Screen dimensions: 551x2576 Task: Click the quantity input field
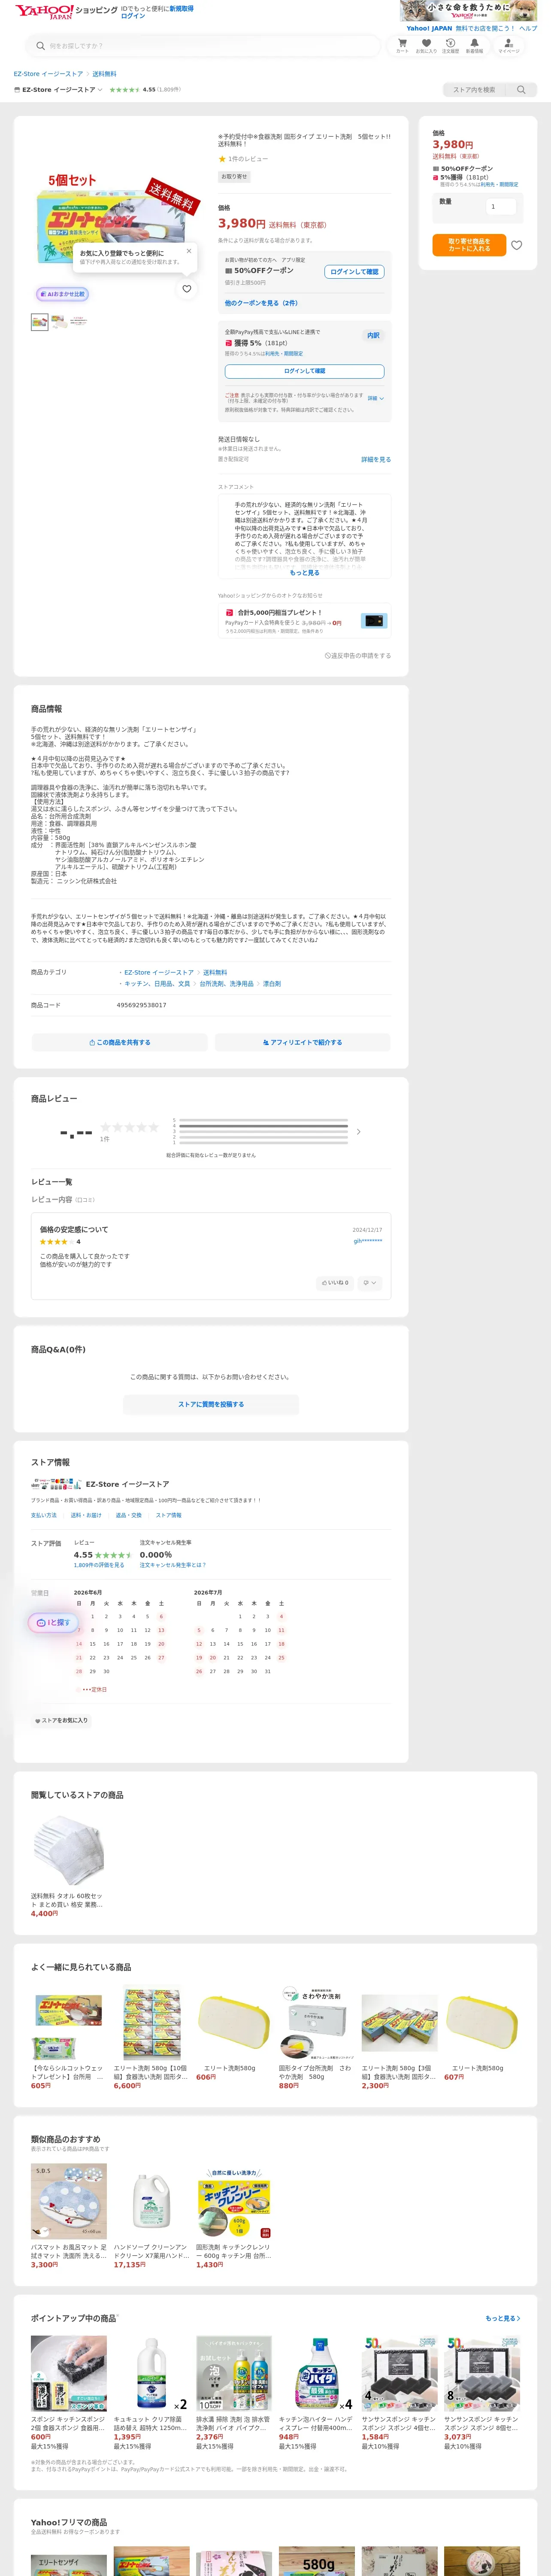click(x=500, y=207)
